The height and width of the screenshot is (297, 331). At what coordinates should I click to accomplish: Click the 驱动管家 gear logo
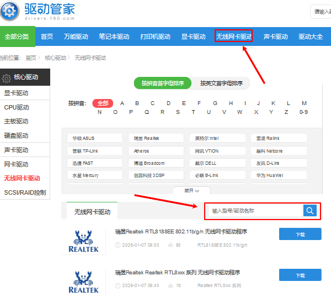[9, 11]
